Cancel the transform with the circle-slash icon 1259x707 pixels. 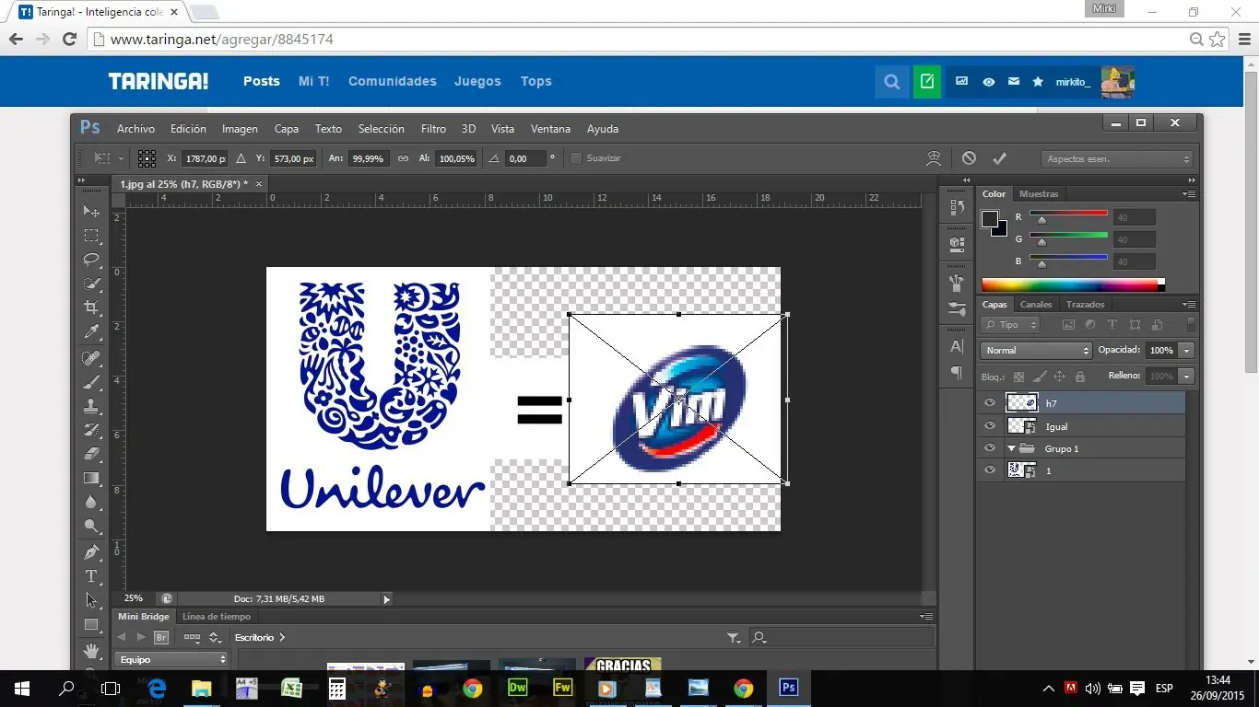pos(969,158)
